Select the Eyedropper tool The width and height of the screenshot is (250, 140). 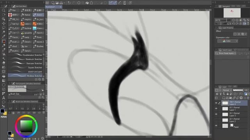[4, 36]
